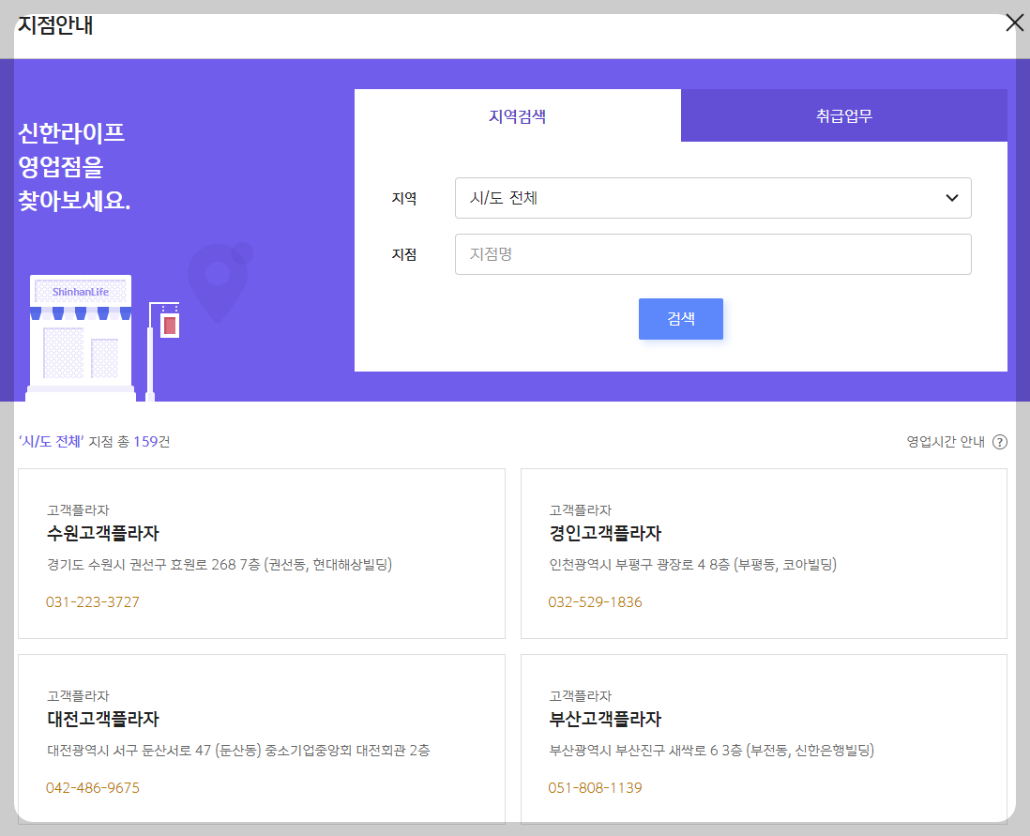Open the 영업시간 안내 link text

pyautogui.click(x=946, y=442)
